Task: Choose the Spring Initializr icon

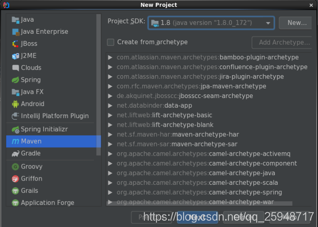Action: (x=15, y=129)
